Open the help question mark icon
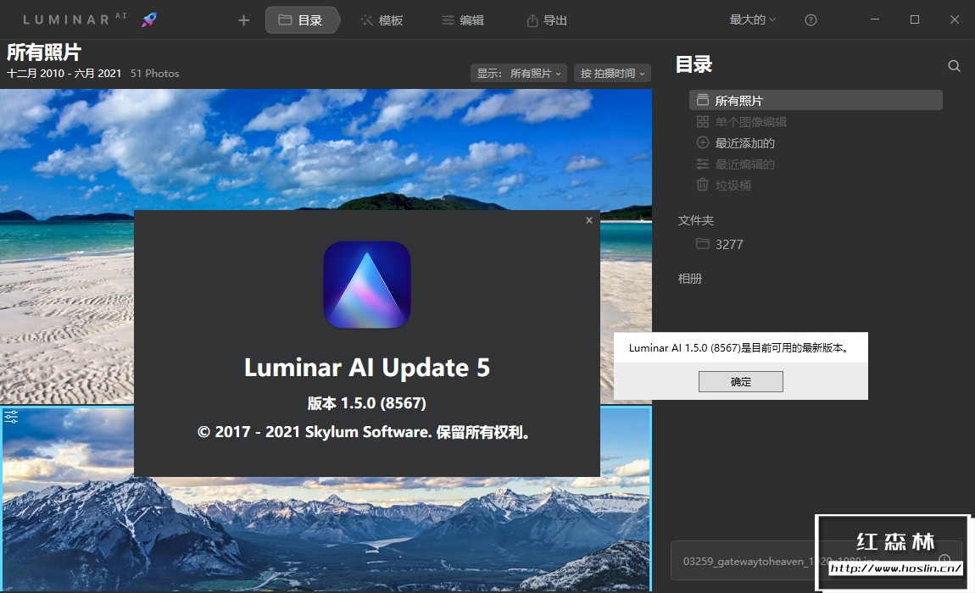The height and width of the screenshot is (593, 975). click(x=811, y=19)
